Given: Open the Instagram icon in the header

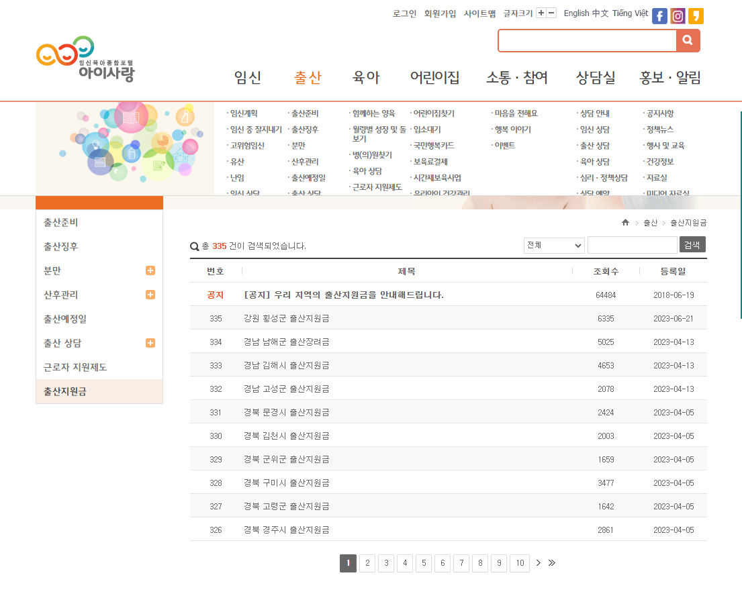Looking at the screenshot, I should point(678,15).
